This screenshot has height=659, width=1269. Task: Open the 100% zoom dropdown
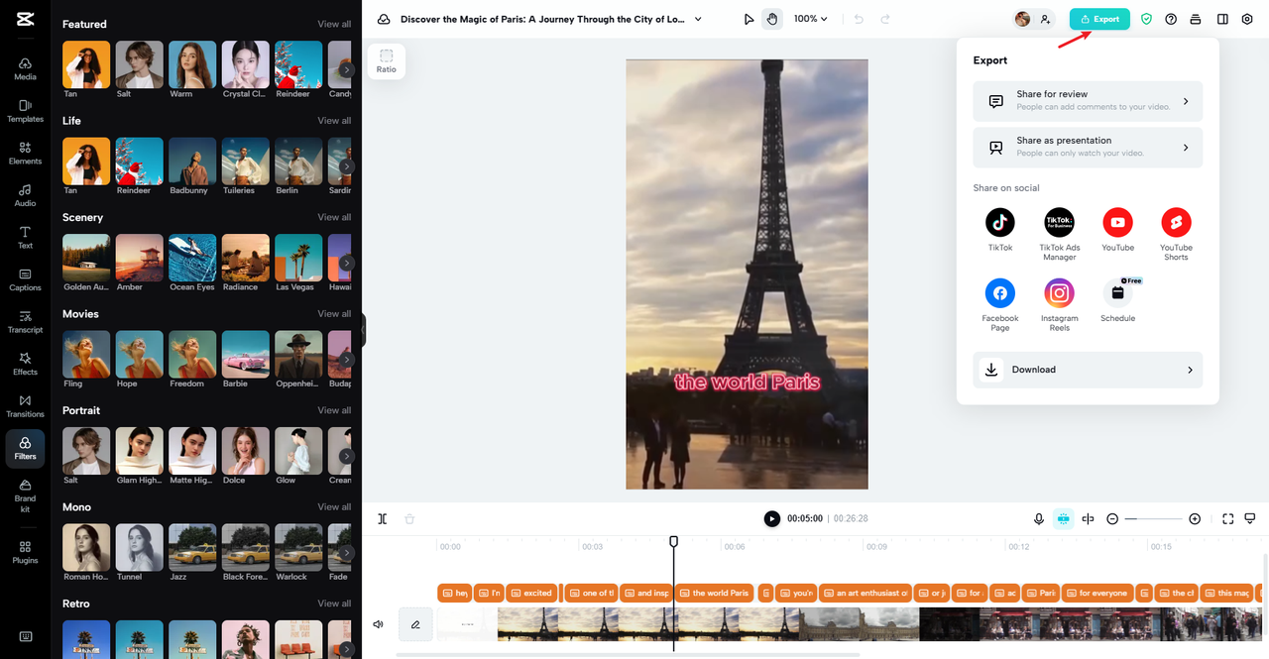pos(810,19)
